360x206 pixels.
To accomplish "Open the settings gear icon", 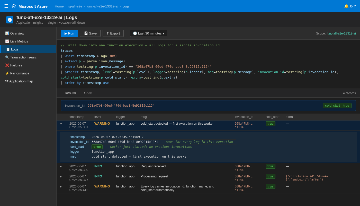I will tap(351, 6).
